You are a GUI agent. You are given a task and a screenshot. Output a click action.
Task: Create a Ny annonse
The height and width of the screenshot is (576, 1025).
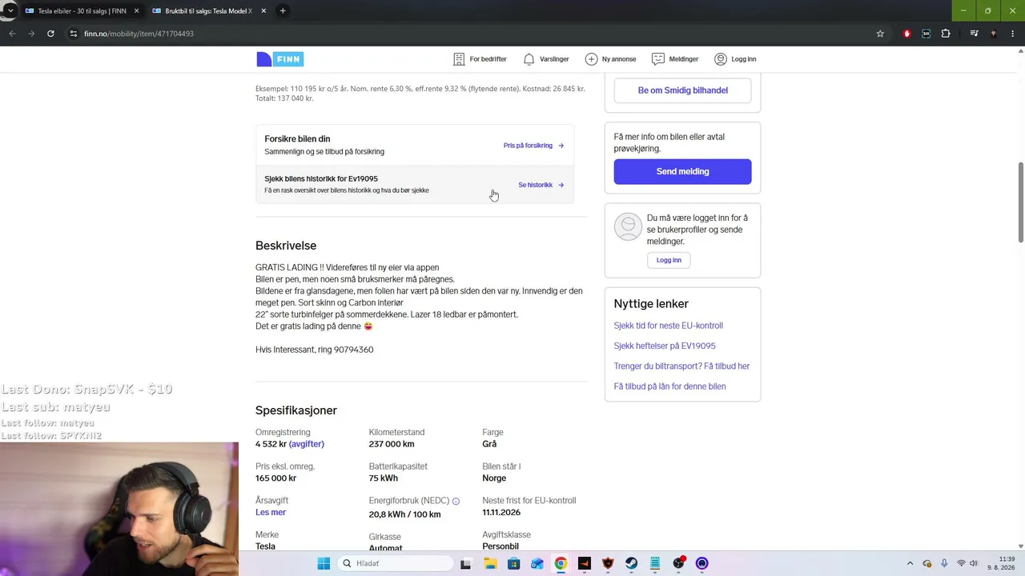pyautogui.click(x=610, y=59)
